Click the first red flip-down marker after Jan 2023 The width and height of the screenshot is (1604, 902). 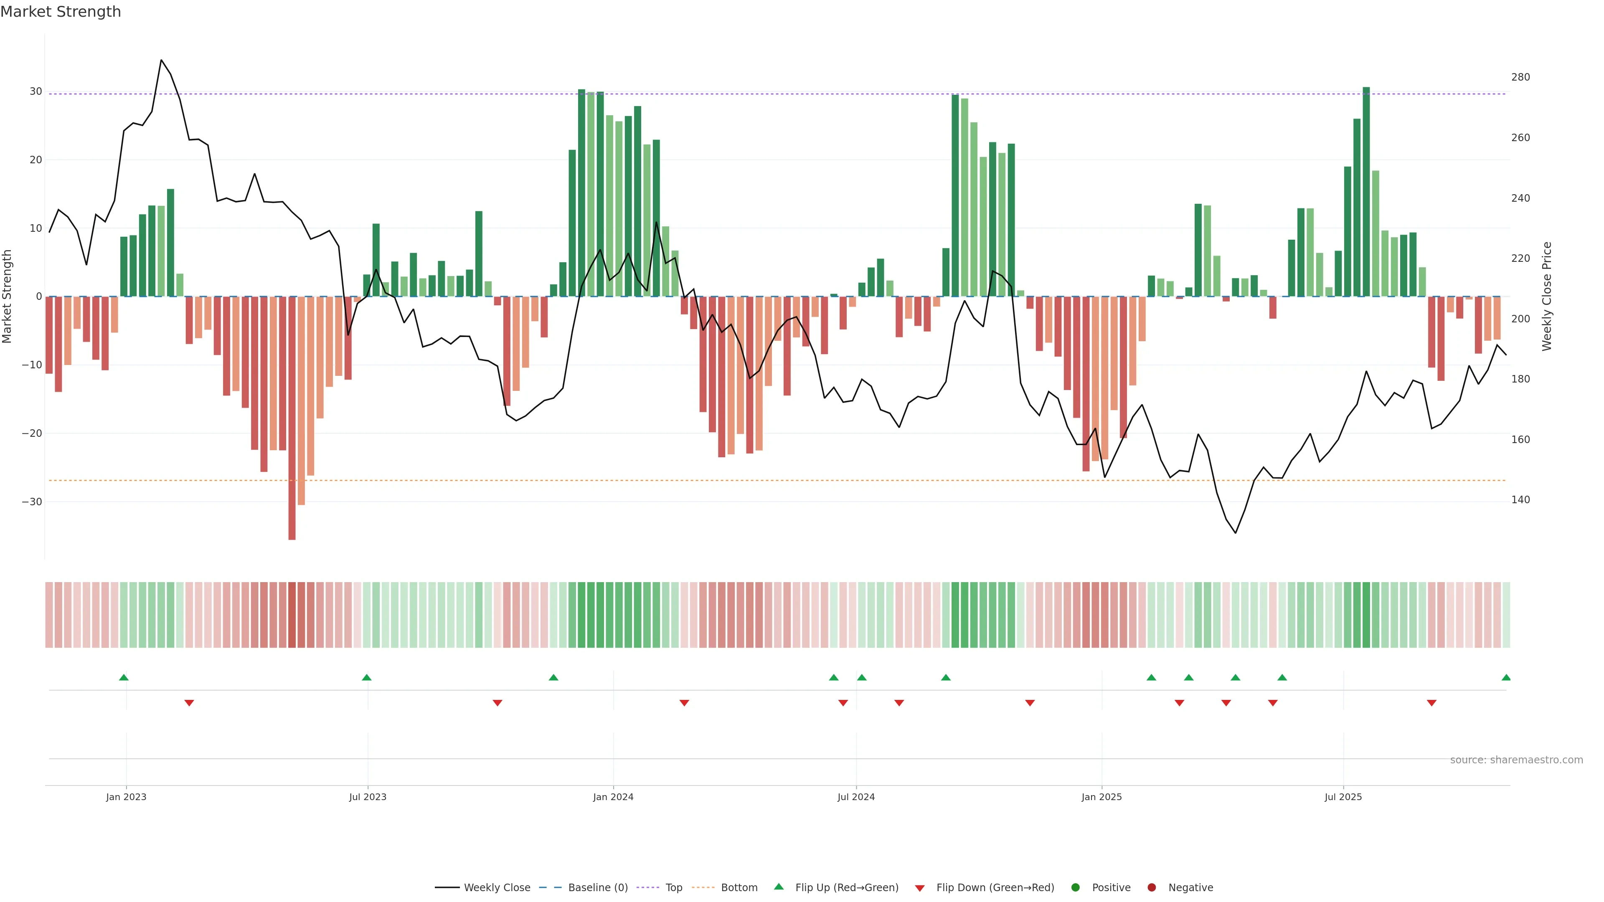(189, 703)
